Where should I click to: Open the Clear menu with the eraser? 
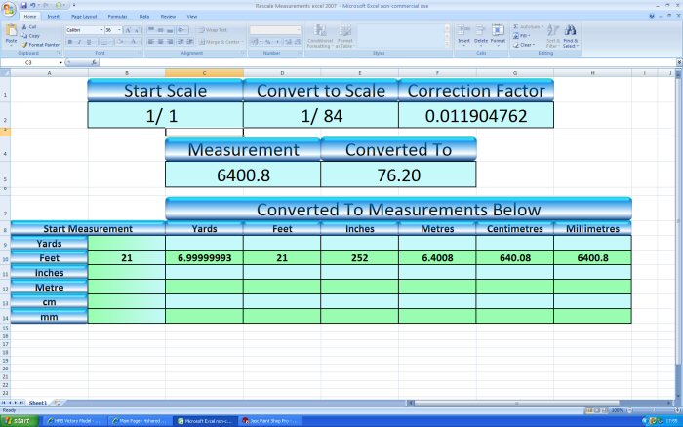click(x=523, y=45)
